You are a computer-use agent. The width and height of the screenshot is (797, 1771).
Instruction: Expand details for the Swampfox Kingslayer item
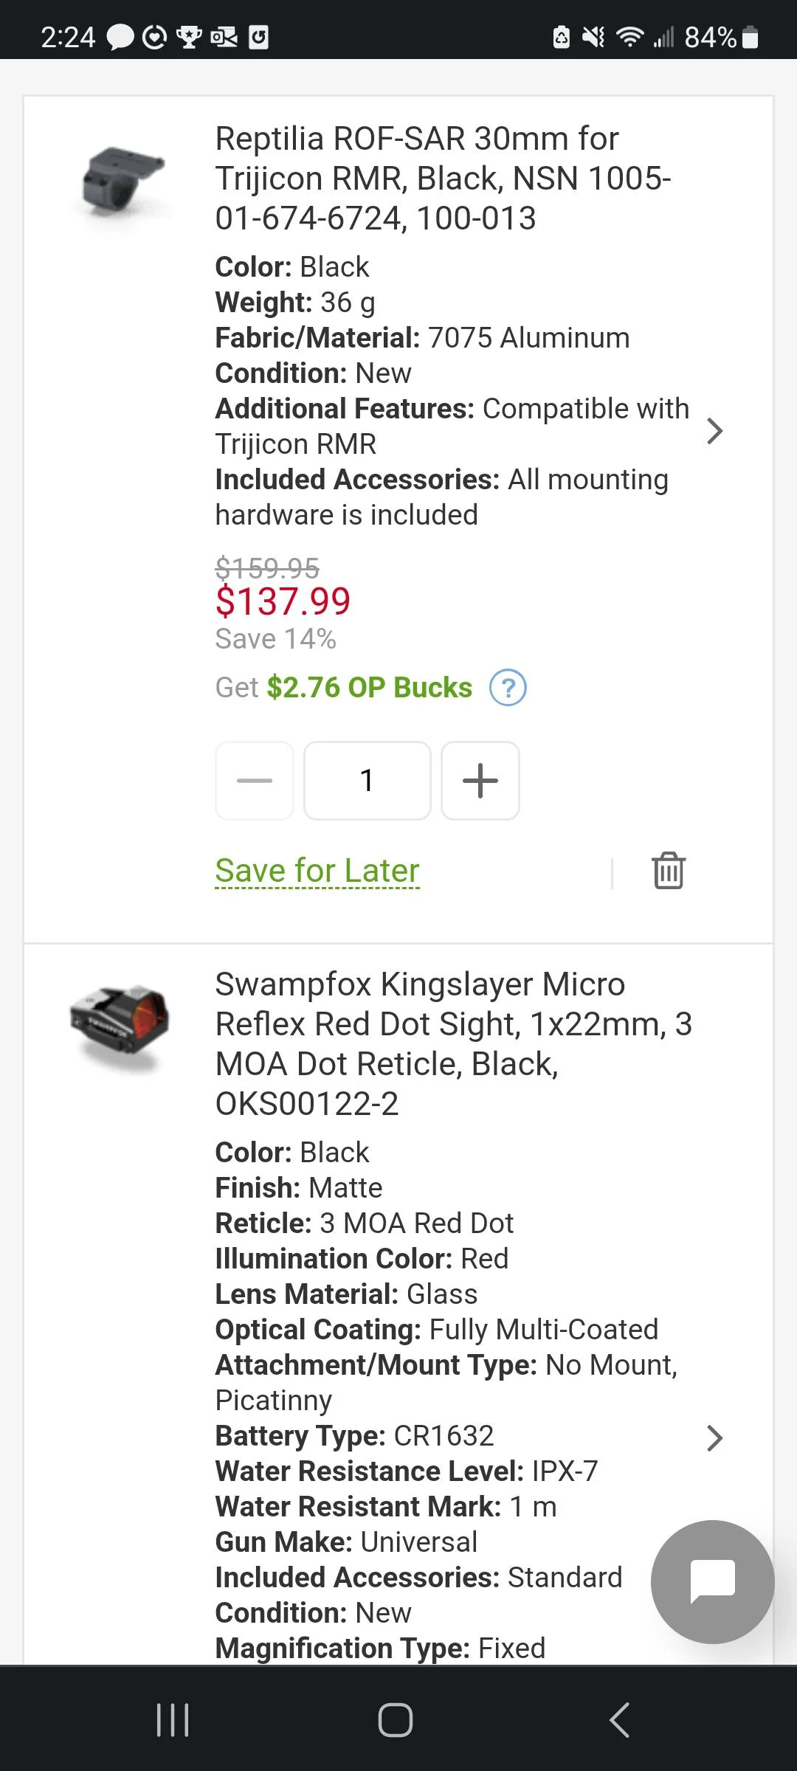click(x=714, y=1437)
